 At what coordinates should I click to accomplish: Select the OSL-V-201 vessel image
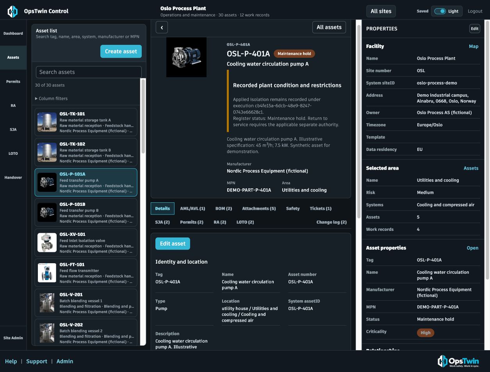(47, 303)
